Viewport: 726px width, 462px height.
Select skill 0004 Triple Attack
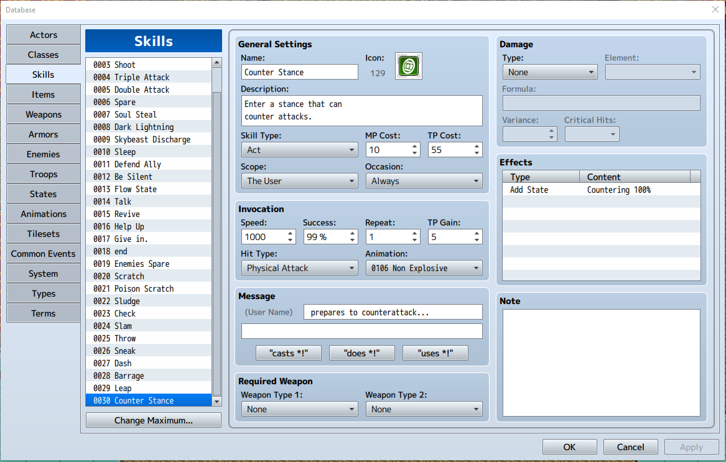pos(149,77)
